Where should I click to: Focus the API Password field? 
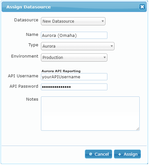pyautogui.click(x=74, y=87)
